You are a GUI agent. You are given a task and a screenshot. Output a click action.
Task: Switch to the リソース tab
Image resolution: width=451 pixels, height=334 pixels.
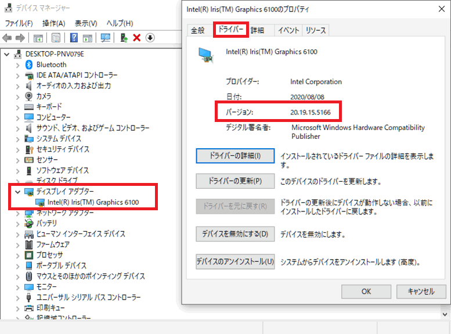tap(316, 30)
